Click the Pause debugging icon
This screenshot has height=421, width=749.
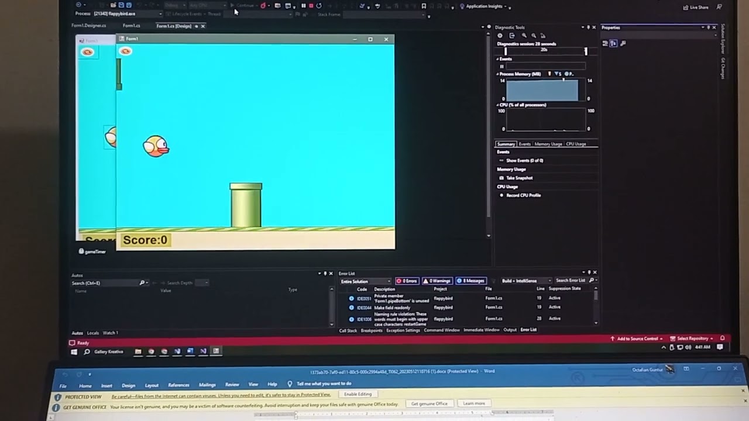(x=303, y=6)
